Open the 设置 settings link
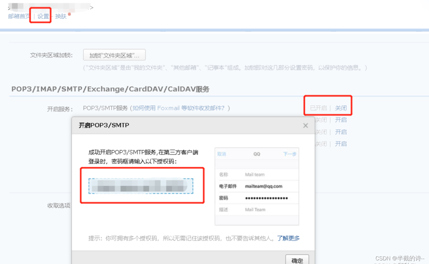 [x=43, y=16]
